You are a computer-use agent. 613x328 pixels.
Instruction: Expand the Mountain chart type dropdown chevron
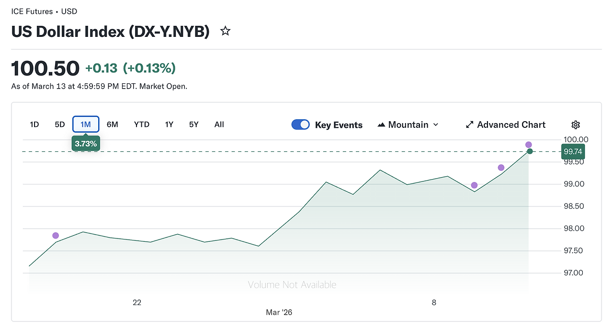point(436,125)
